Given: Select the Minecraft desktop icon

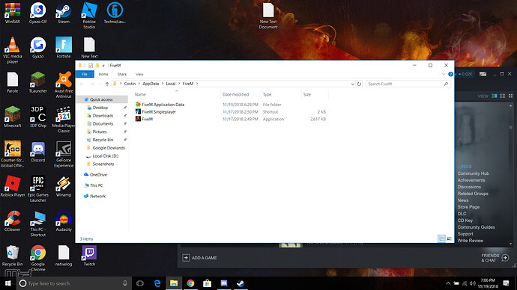Looking at the screenshot, I should (13, 117).
